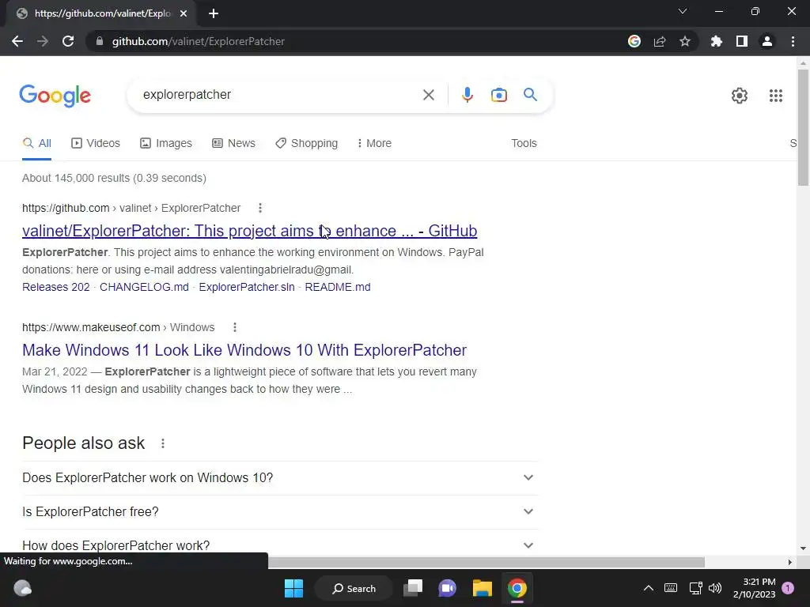The height and width of the screenshot is (607, 810).
Task: Select the All results tab
Action: tap(36, 143)
